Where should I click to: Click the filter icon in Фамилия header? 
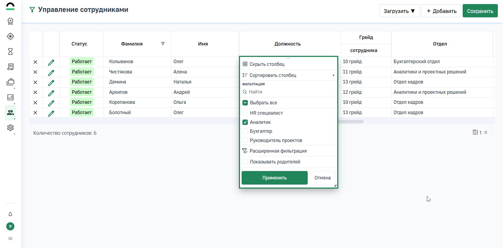coord(163,44)
